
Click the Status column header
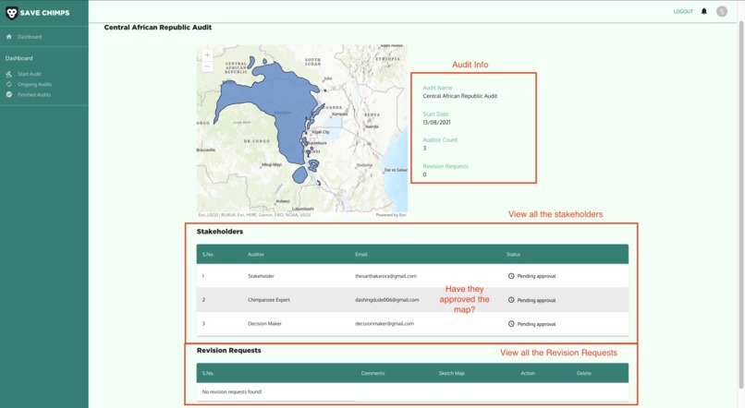[513, 254]
